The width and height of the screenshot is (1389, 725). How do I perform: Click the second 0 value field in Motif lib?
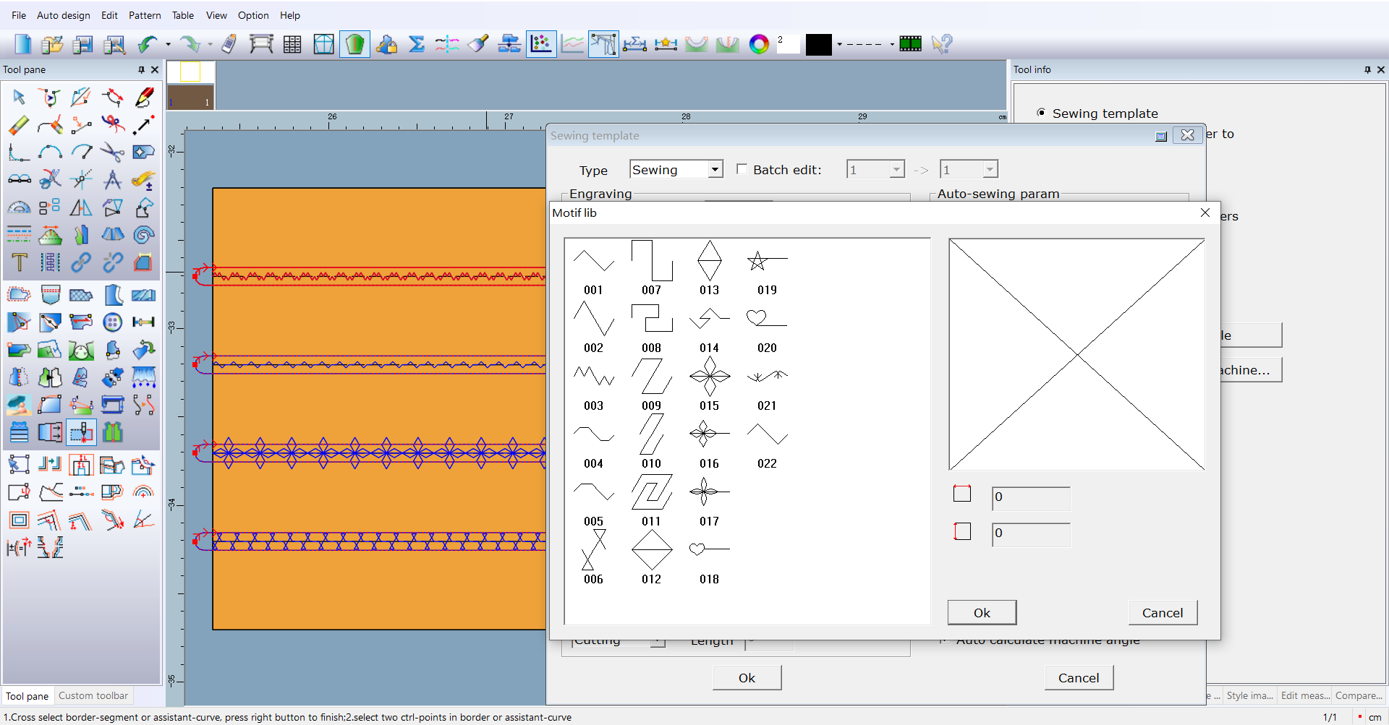[1031, 533]
